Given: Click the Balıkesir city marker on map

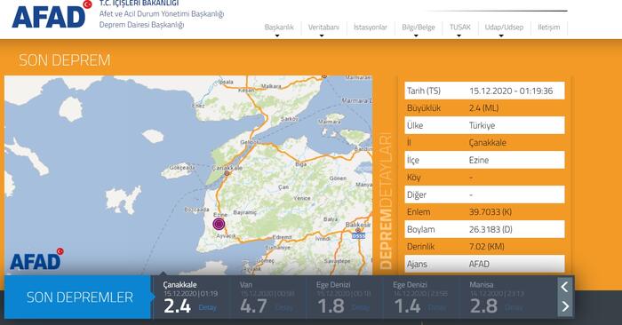Looking at the screenshot, I should click(358, 230).
